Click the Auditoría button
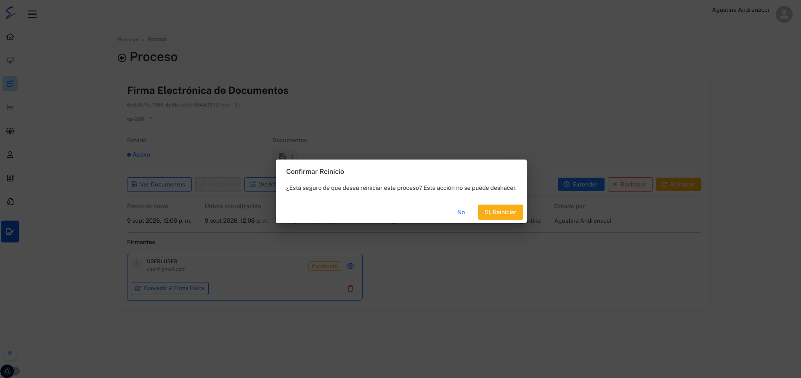Viewport: 801px width, 378px height. [x=218, y=184]
